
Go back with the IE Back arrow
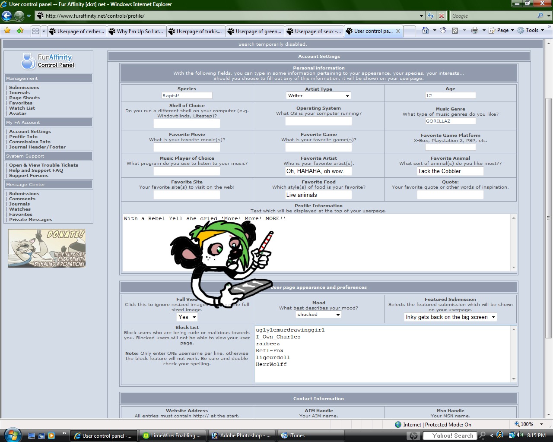pyautogui.click(x=6, y=16)
